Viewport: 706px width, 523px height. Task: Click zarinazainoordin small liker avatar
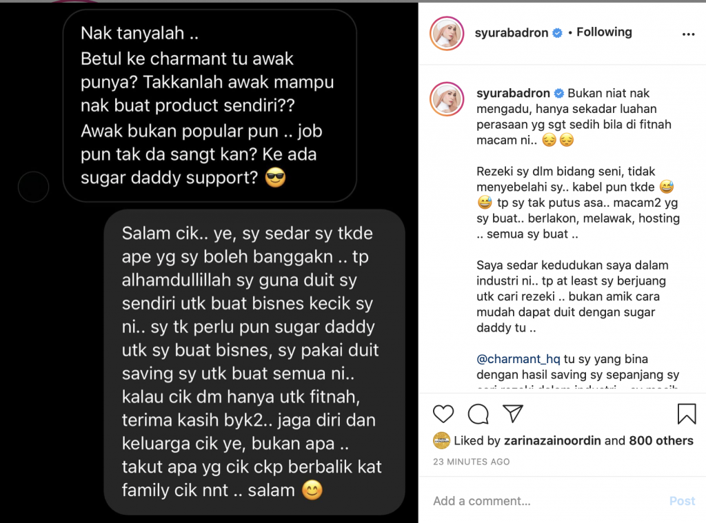coord(442,440)
